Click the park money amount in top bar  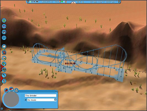[x=47, y=2]
